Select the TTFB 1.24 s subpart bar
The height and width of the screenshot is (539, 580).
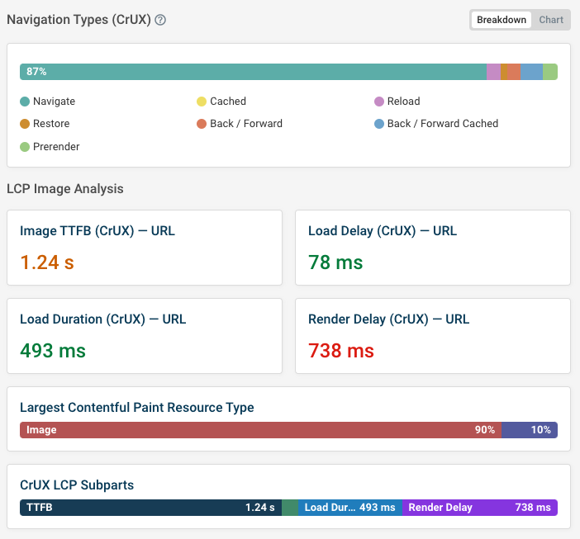coord(151,508)
